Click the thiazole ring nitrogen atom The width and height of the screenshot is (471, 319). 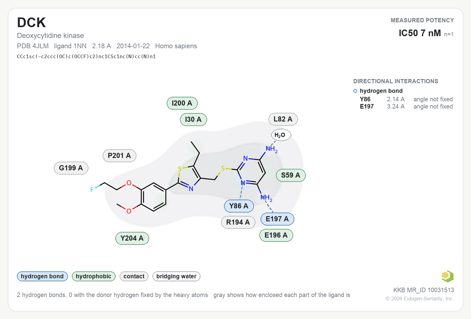191,189
